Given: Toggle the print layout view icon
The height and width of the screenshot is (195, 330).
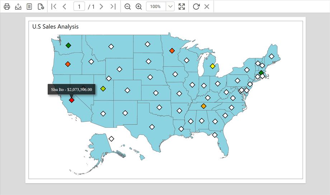Looking at the screenshot, I should (x=29, y=6).
